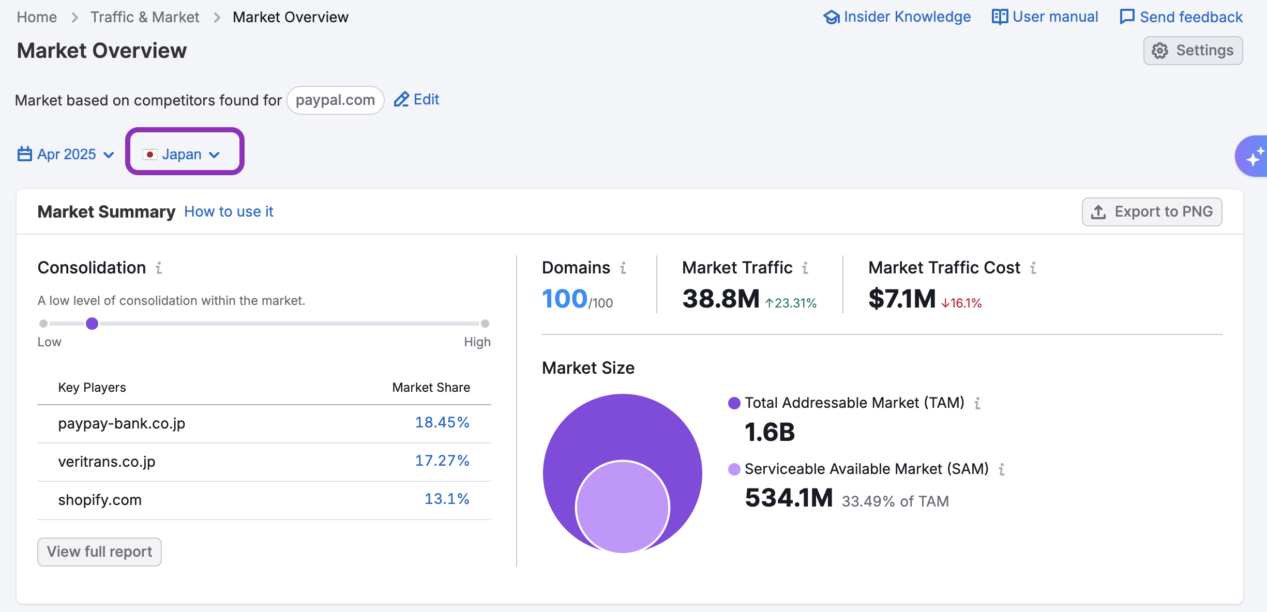Open the Insider Knowledge link
This screenshot has width=1267, height=612.
point(897,17)
